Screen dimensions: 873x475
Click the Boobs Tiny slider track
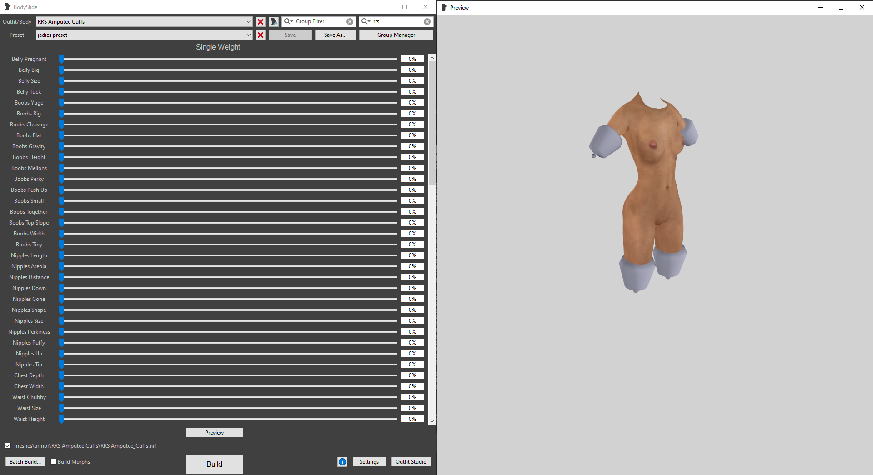click(x=229, y=245)
